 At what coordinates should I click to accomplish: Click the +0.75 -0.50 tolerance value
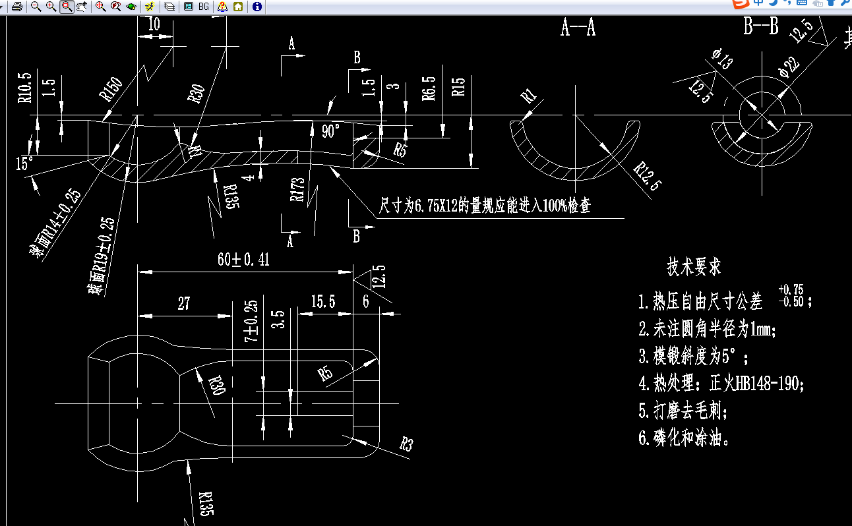(791, 295)
